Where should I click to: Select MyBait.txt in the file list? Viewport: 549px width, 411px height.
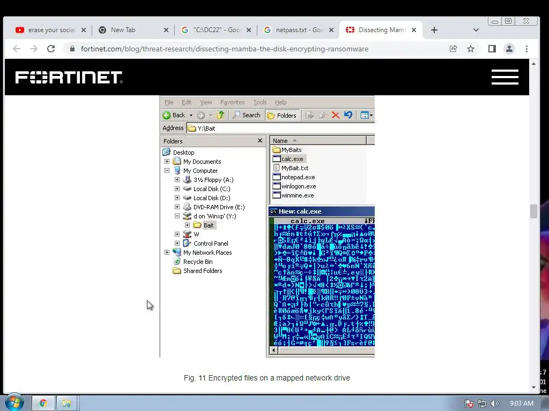(291, 168)
